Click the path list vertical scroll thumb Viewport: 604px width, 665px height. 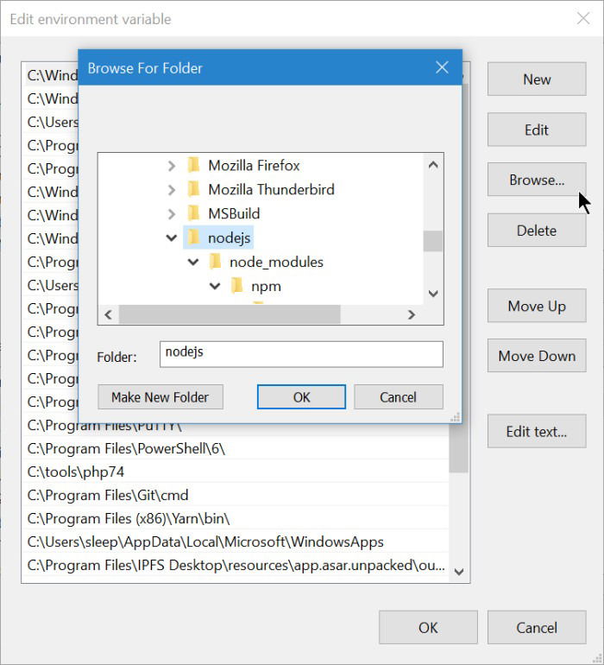click(459, 447)
